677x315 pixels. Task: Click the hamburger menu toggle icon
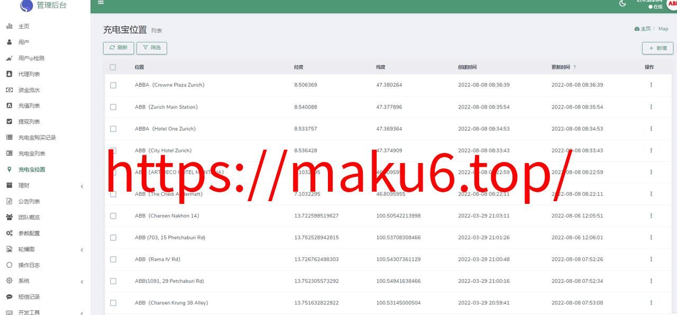[100, 2]
